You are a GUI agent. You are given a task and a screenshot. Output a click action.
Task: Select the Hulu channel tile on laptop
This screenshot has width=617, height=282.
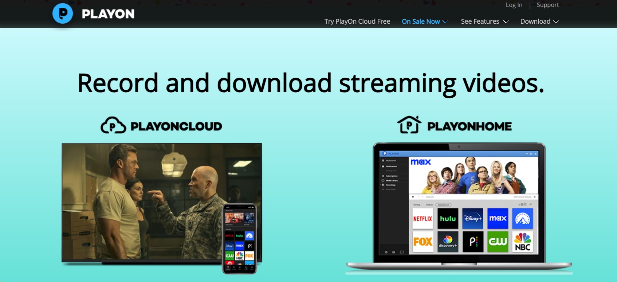tap(448, 219)
